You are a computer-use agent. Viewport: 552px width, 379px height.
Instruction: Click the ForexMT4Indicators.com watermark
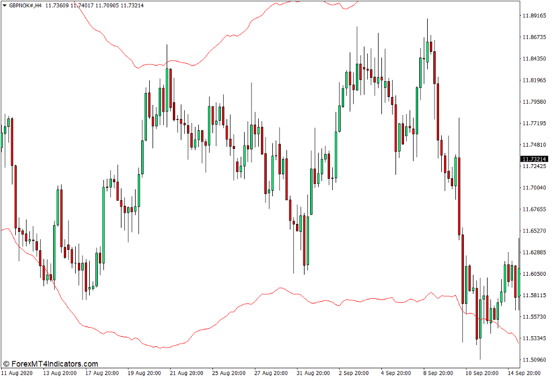(x=50, y=364)
